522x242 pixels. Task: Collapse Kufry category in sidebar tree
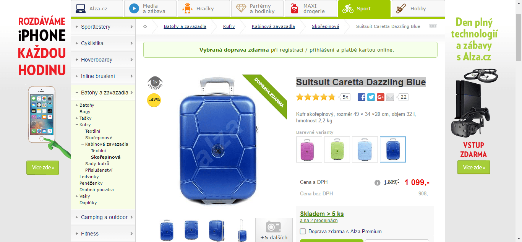(77, 125)
